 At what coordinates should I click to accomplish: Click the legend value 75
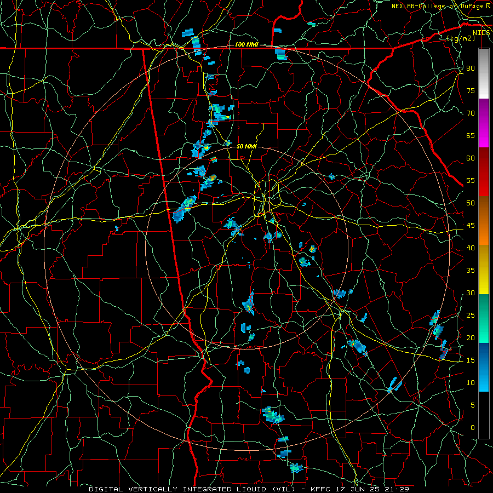[x=471, y=91]
